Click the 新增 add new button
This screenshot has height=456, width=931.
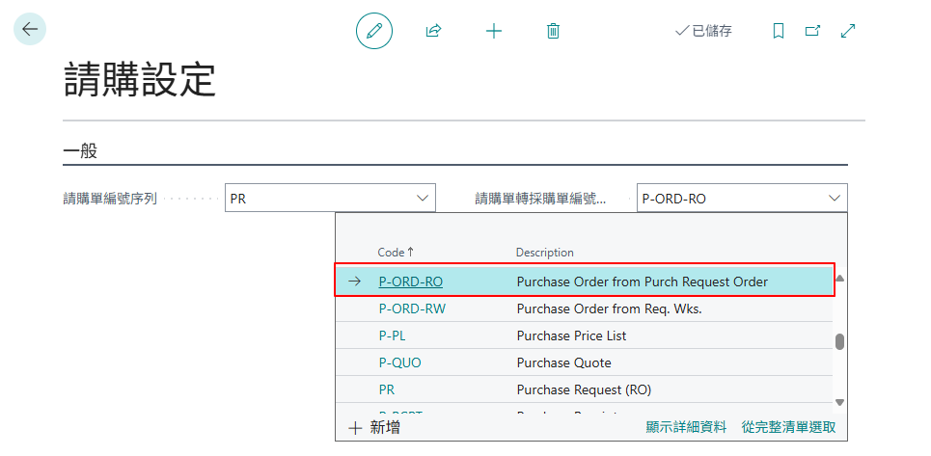point(374,427)
